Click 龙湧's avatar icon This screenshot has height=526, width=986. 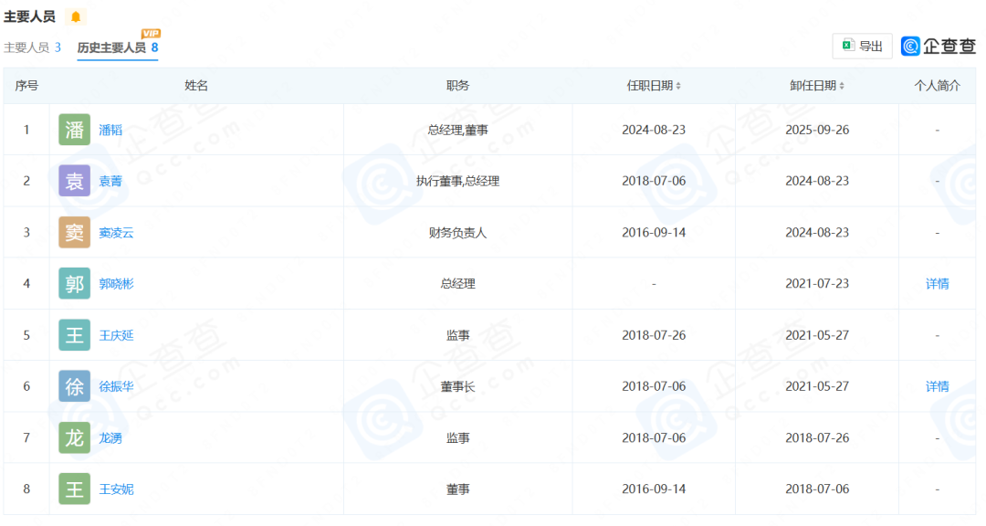73,437
